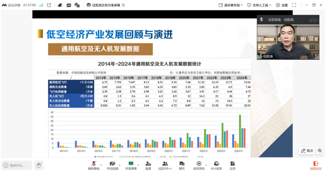Screen dimensions: 327x172
Task: Open the invite (邀请) panel
Action: point(148,164)
